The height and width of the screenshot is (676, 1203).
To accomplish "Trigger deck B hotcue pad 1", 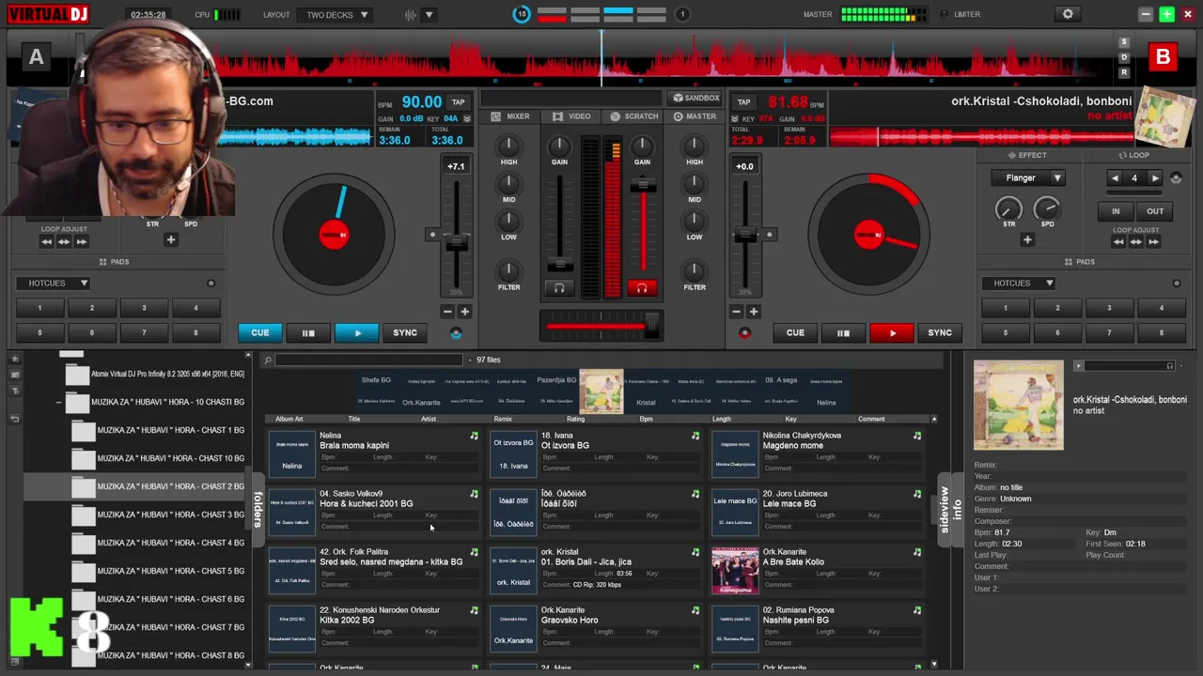I will (1005, 308).
